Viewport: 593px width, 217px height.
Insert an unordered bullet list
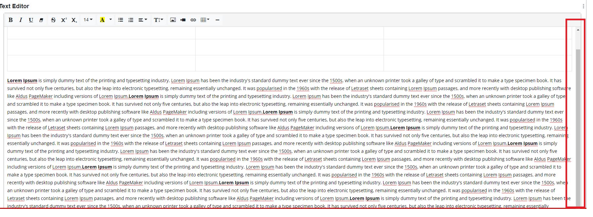(x=120, y=20)
